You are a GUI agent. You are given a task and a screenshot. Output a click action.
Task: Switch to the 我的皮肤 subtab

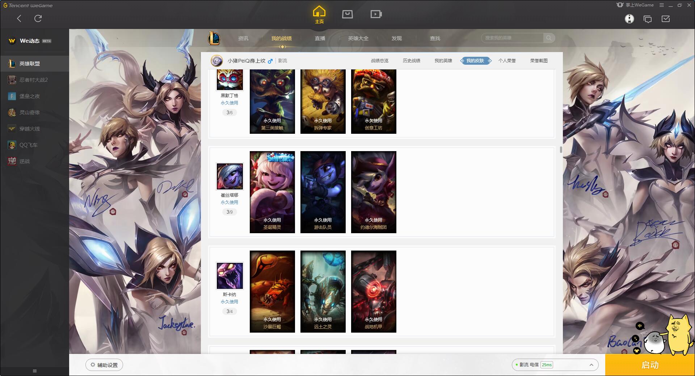(x=475, y=61)
